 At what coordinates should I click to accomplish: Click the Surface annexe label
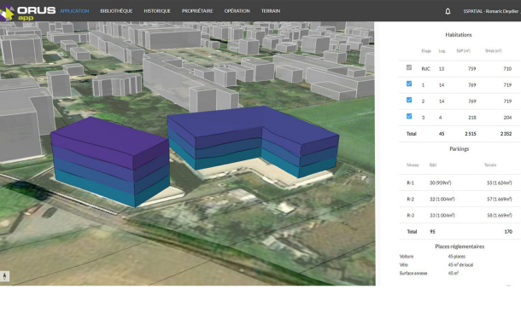pyautogui.click(x=413, y=273)
